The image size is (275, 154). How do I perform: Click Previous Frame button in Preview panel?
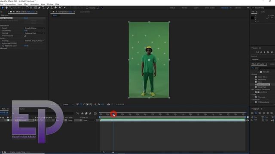click(x=261, y=52)
